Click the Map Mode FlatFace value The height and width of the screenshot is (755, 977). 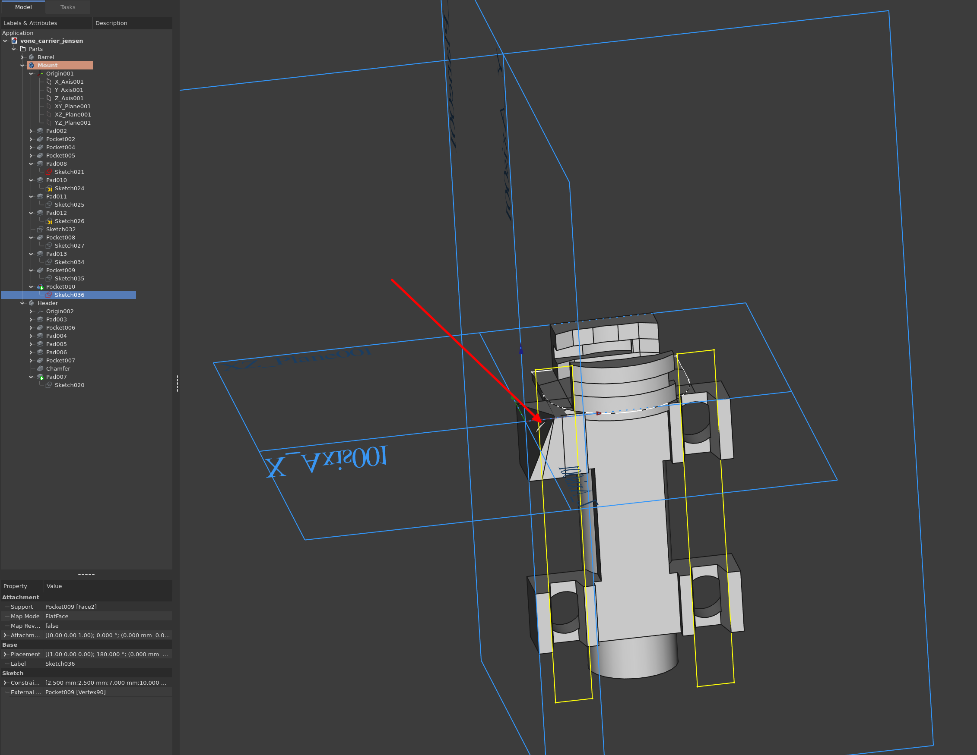point(57,616)
